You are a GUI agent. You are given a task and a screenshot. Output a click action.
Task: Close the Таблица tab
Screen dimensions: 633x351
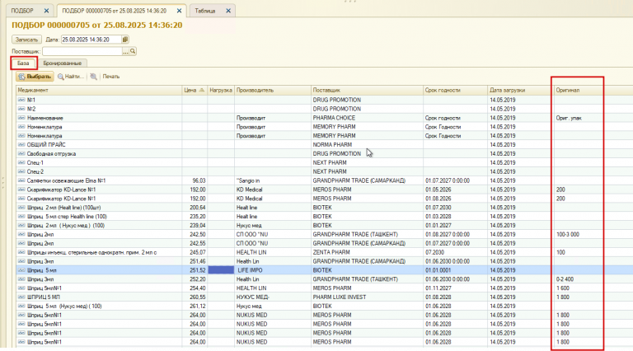228,11
